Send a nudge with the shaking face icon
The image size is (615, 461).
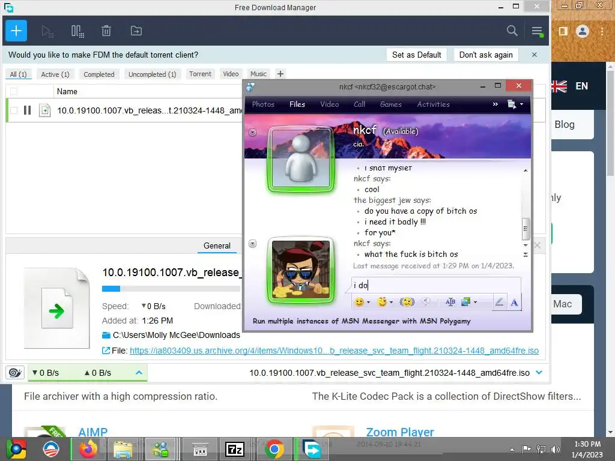tap(407, 302)
